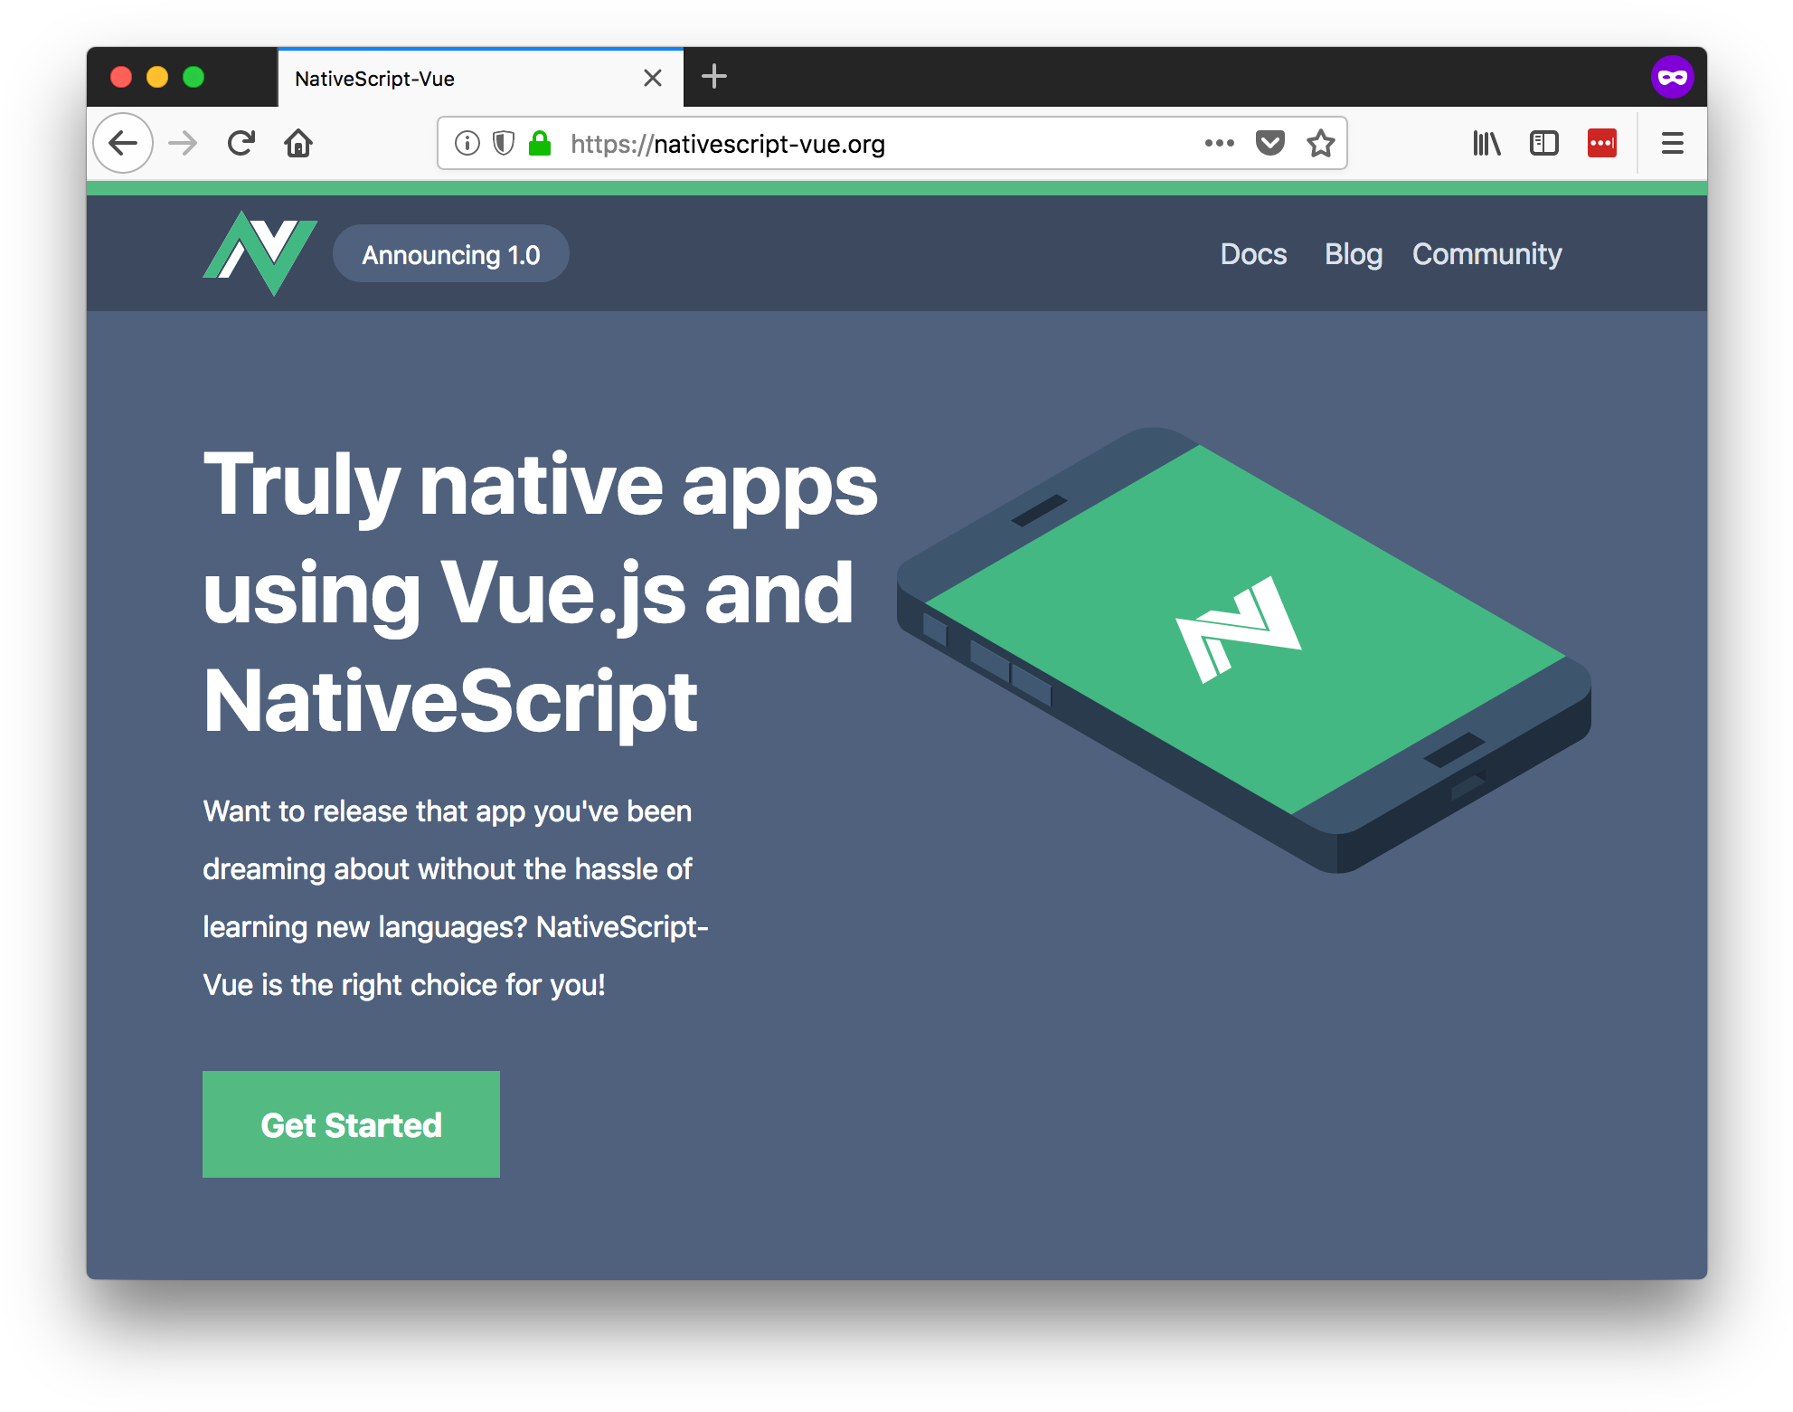Reload the current page
This screenshot has height=1412, width=1793.
241,143
